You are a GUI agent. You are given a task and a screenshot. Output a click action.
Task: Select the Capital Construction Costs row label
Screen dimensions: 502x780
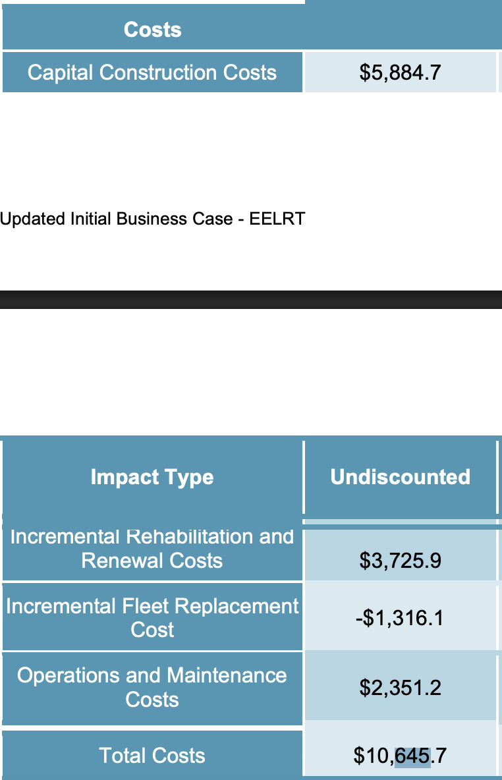pyautogui.click(x=152, y=72)
